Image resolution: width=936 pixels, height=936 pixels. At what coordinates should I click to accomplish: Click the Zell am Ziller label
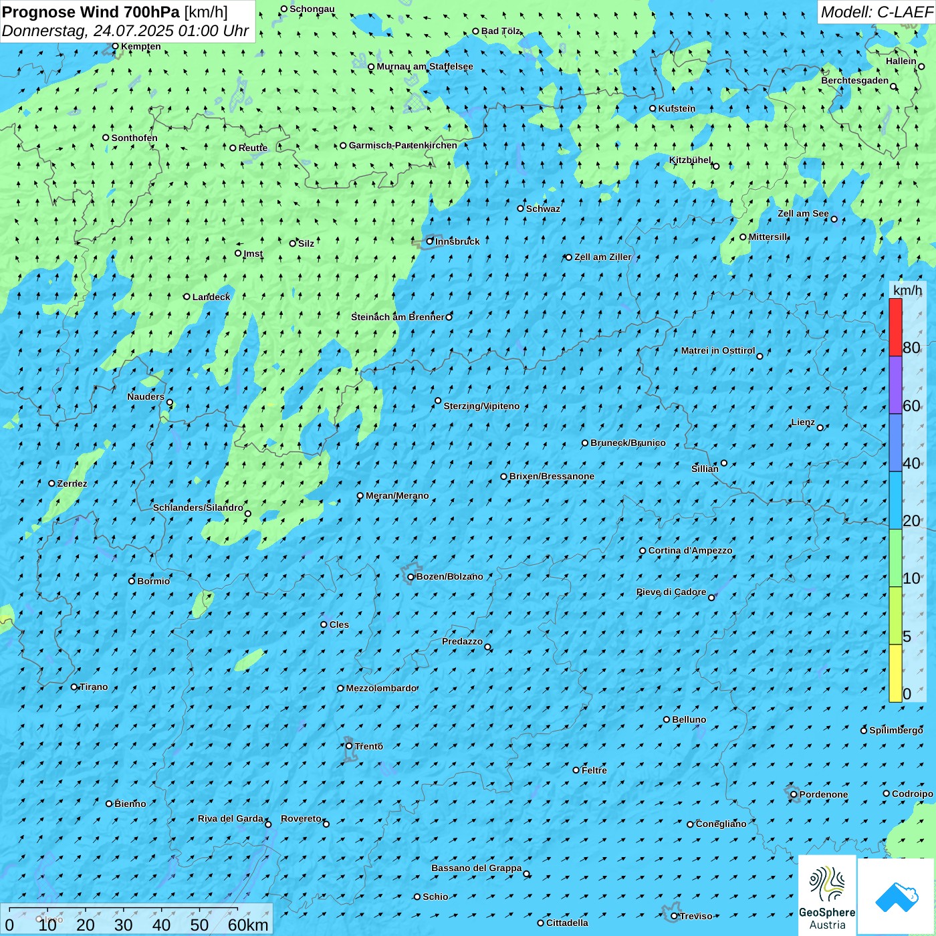click(x=602, y=257)
